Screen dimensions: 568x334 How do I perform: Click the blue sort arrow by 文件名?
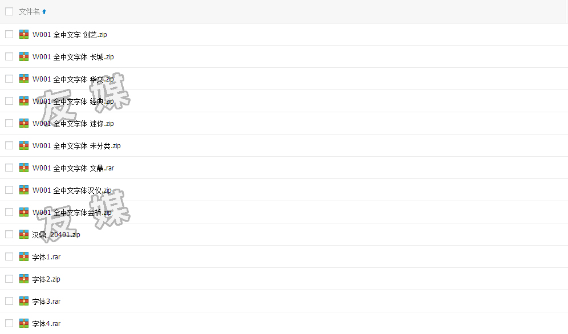coord(44,11)
